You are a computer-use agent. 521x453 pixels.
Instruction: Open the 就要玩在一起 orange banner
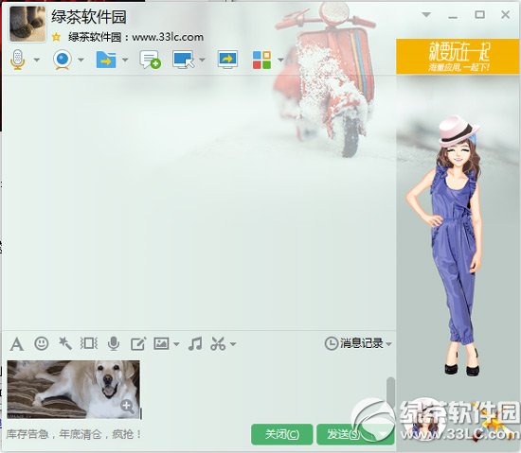point(458,56)
